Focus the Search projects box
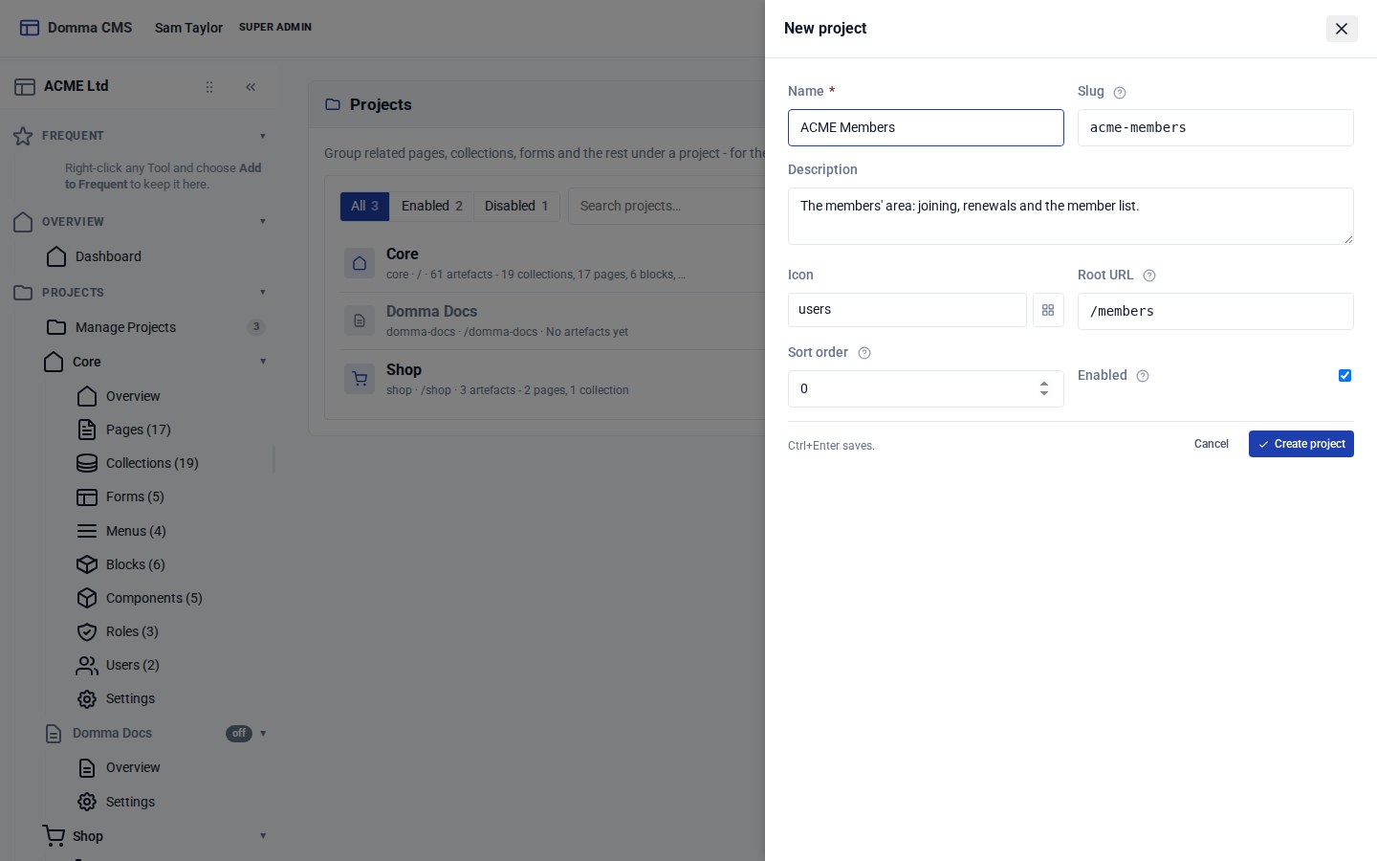Viewport: 1377px width, 861px height. [x=667, y=206]
